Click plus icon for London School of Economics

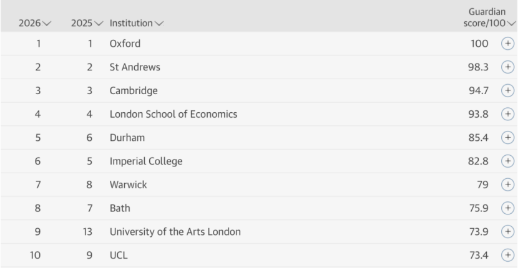(508, 114)
